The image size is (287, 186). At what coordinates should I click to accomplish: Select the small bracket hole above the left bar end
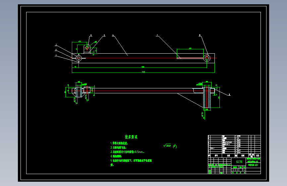click(87, 48)
